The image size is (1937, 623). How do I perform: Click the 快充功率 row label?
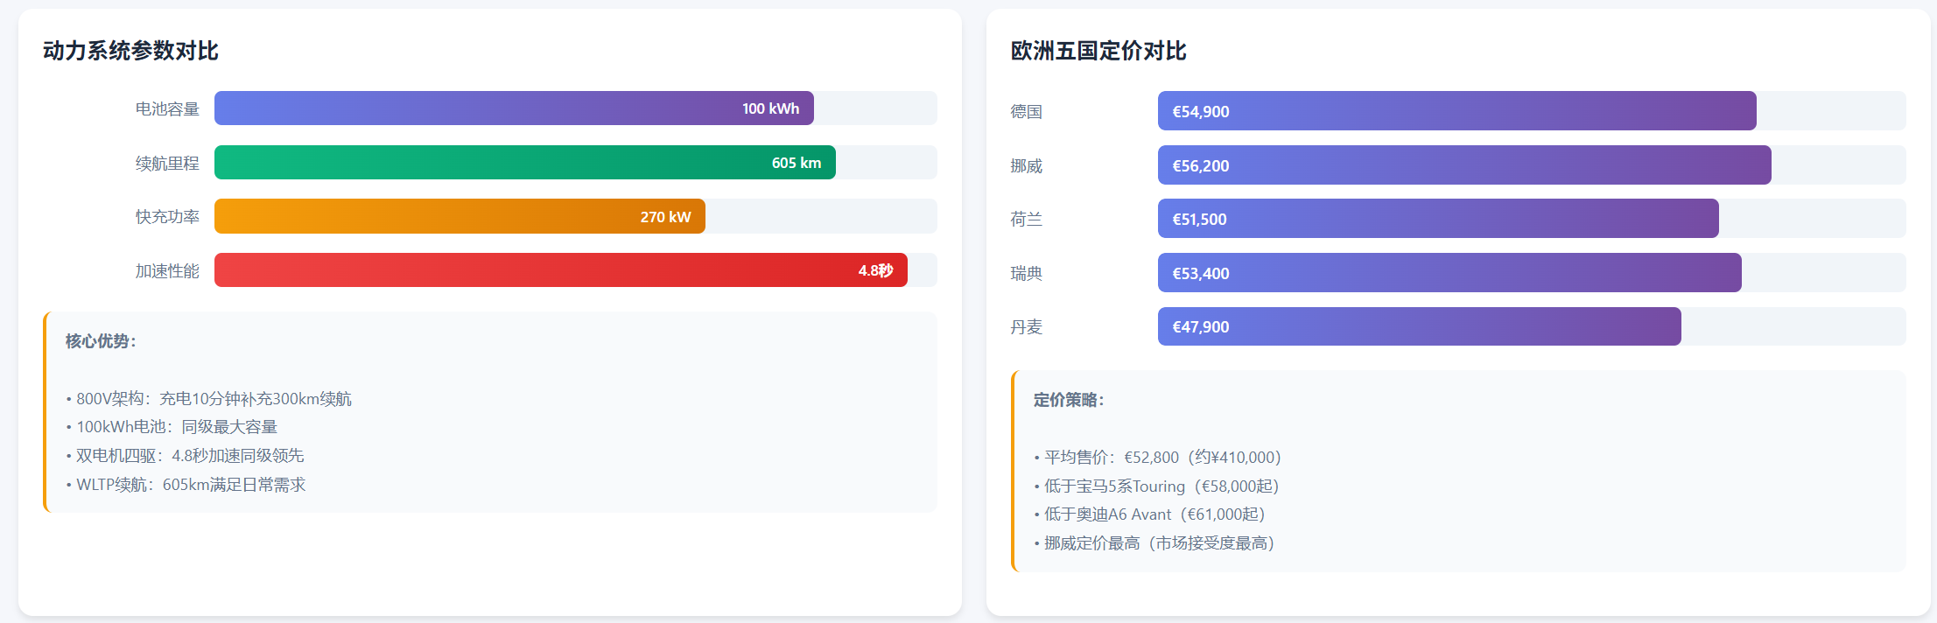[x=167, y=217]
